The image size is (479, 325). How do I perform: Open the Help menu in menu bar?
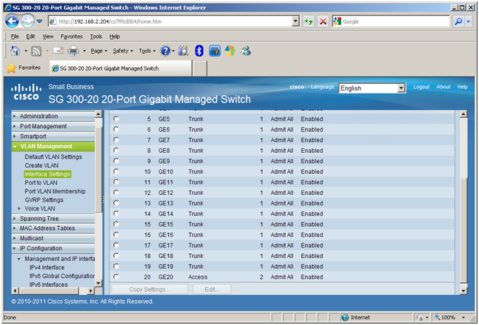(x=114, y=36)
